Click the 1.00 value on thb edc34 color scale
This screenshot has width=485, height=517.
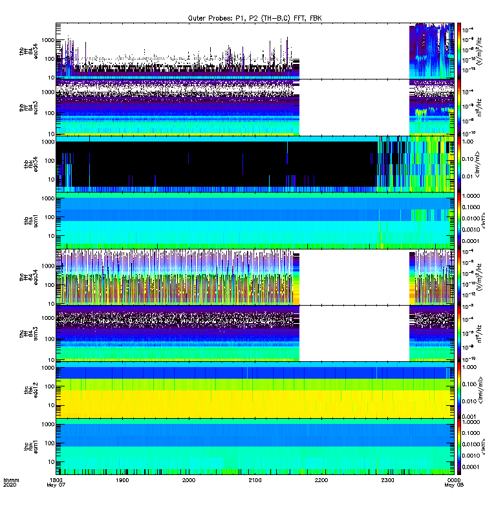click(x=468, y=142)
